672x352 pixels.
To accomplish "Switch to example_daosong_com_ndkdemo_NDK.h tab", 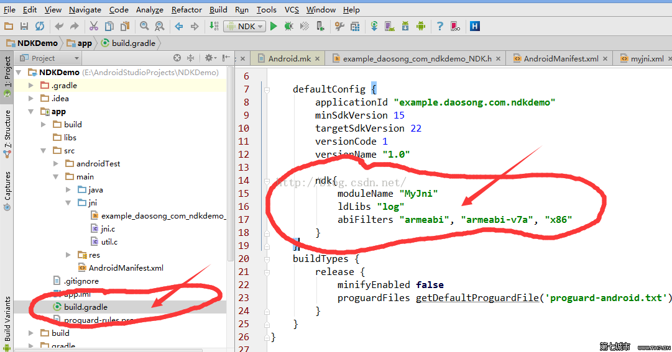I will click(417, 58).
